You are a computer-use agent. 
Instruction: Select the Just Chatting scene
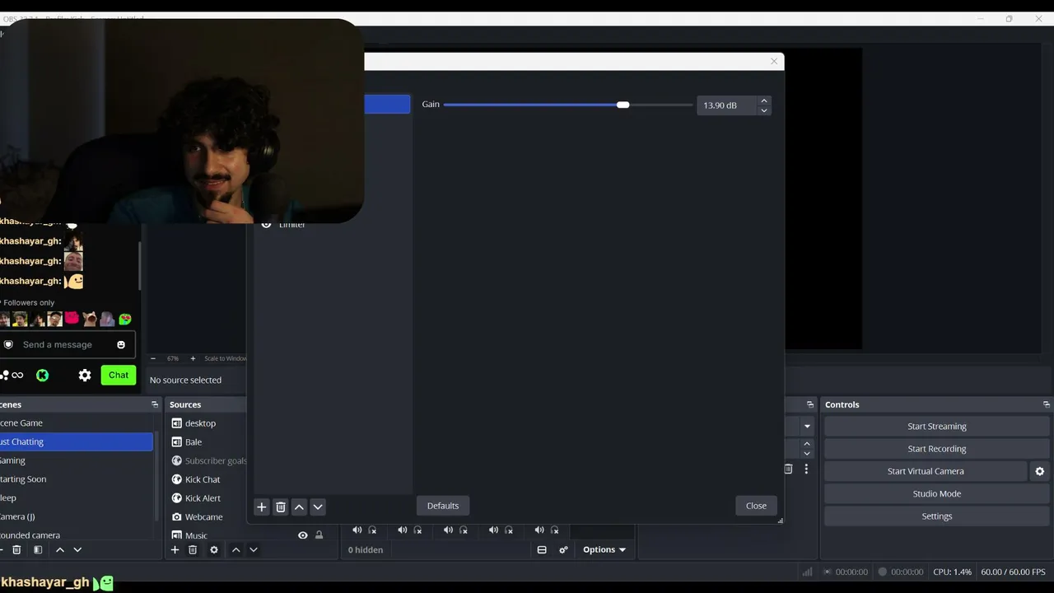pyautogui.click(x=77, y=441)
